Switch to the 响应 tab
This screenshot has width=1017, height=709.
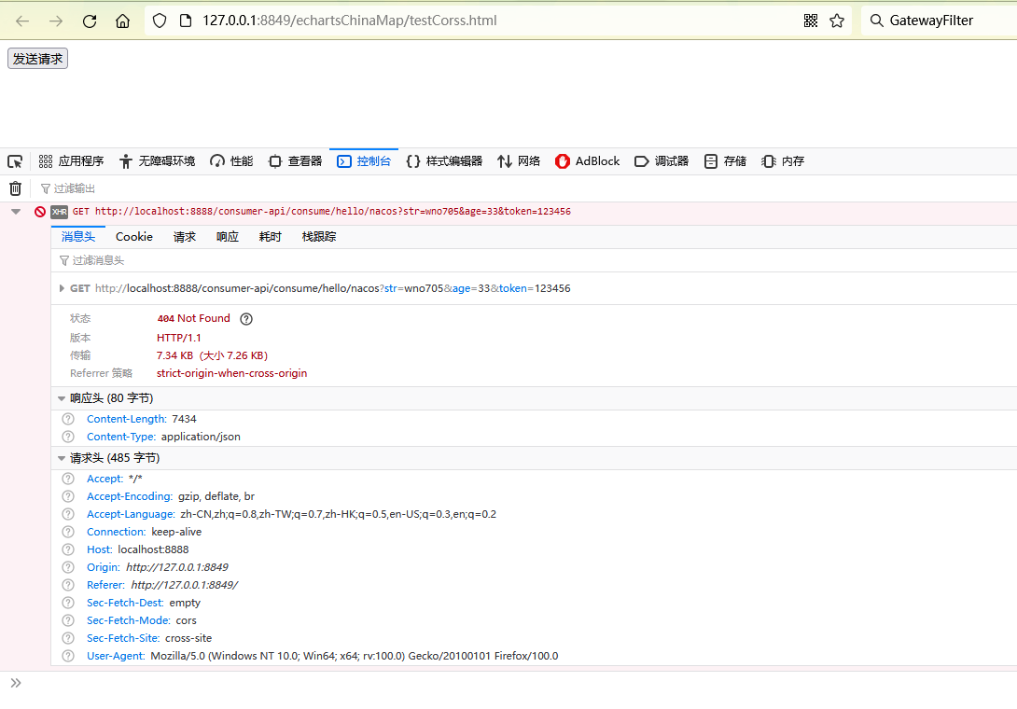[227, 237]
